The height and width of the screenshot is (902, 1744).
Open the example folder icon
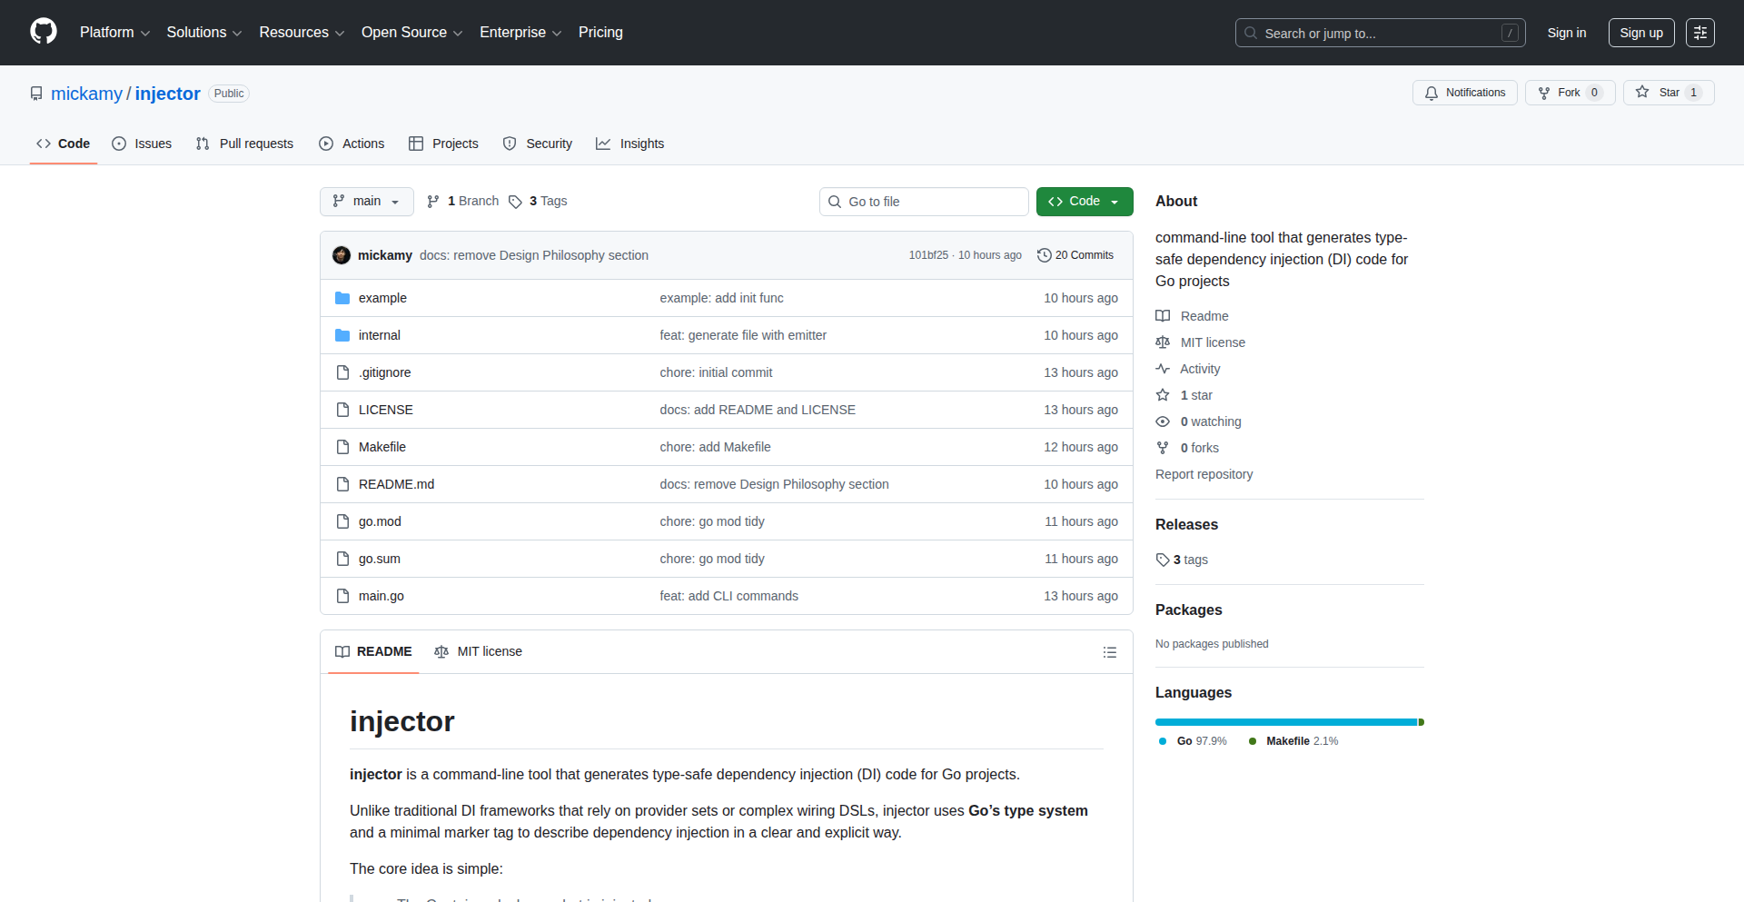point(342,298)
